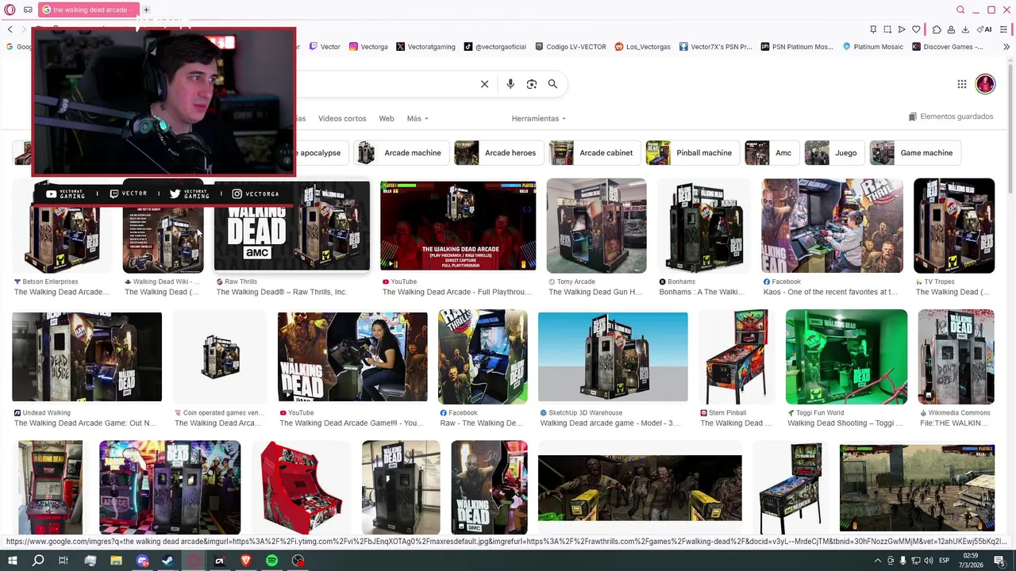Open Brave browser from taskbar
The width and height of the screenshot is (1016, 571).
(245, 561)
